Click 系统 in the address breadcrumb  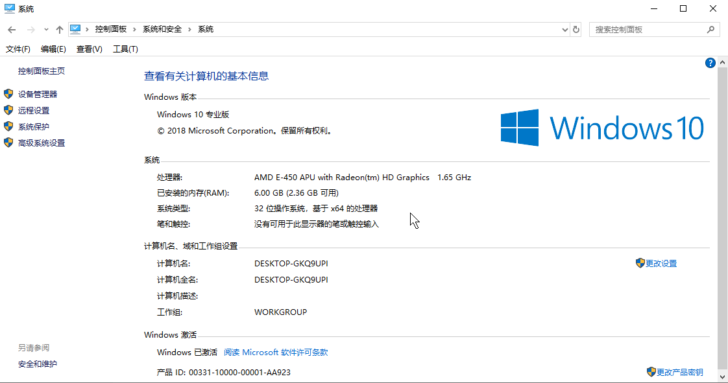tap(206, 29)
